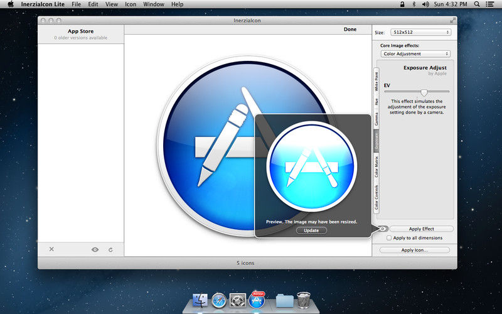This screenshot has width=502, height=314.
Task: Click the eye icon in sidebar footer
Action: pyautogui.click(x=95, y=249)
